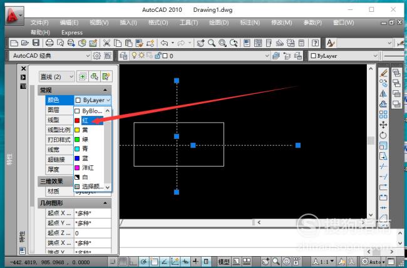407x268 pixels.
Task: Click the application menu A logo button
Action: (14, 16)
